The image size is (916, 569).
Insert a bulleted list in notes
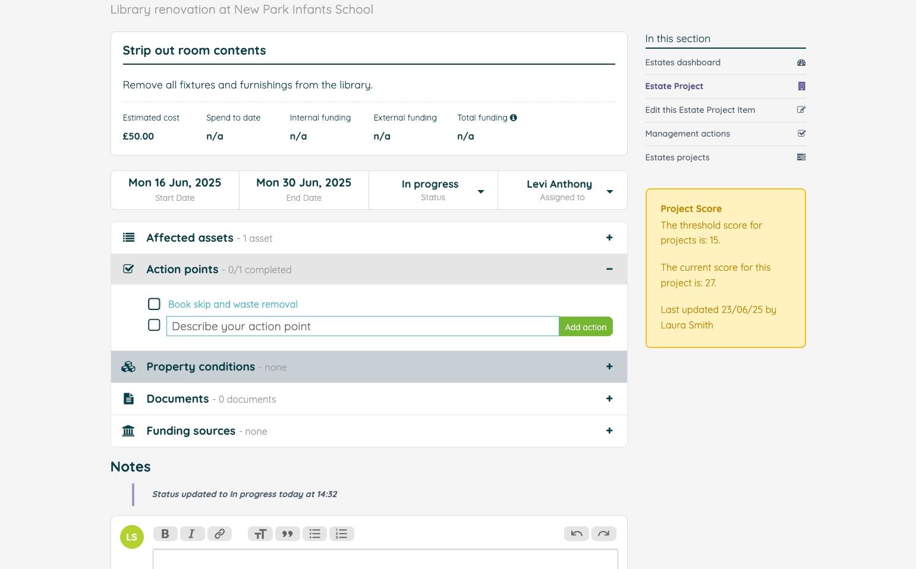coord(314,534)
